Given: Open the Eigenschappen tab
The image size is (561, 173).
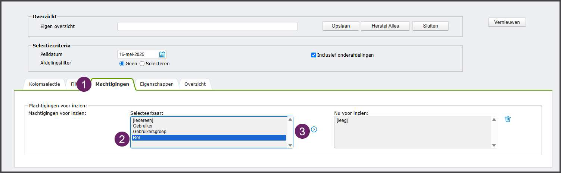Looking at the screenshot, I should tap(157, 84).
